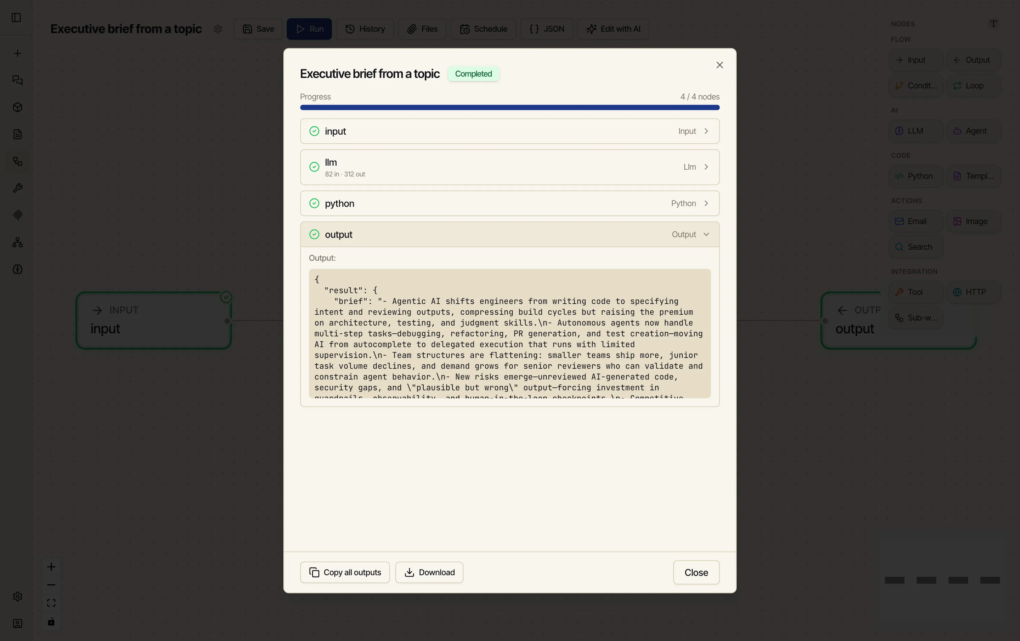The image size is (1020, 641).
Task: Add an Email action node
Action: (916, 221)
